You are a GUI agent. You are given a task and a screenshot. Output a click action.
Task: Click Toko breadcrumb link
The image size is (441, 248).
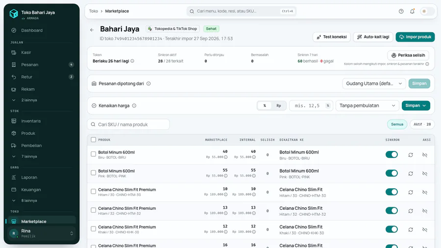point(94,11)
